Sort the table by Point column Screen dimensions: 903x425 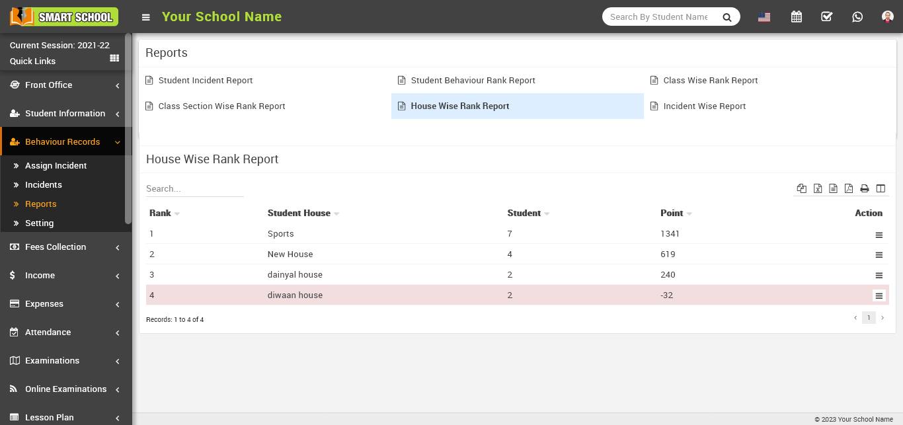(x=672, y=213)
